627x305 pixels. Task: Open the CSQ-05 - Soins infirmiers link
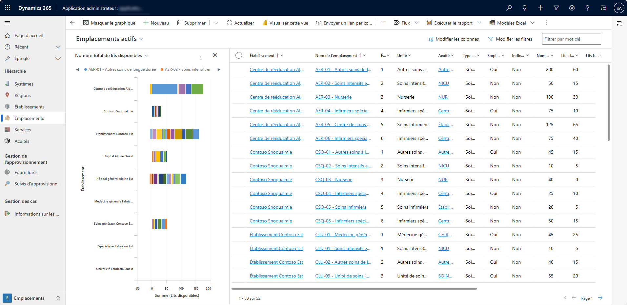(x=341, y=207)
